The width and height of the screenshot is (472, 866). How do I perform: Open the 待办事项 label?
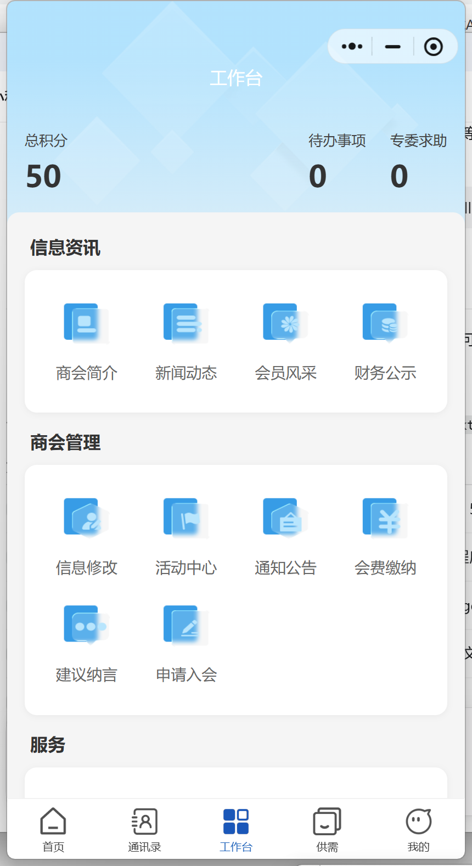tap(337, 140)
